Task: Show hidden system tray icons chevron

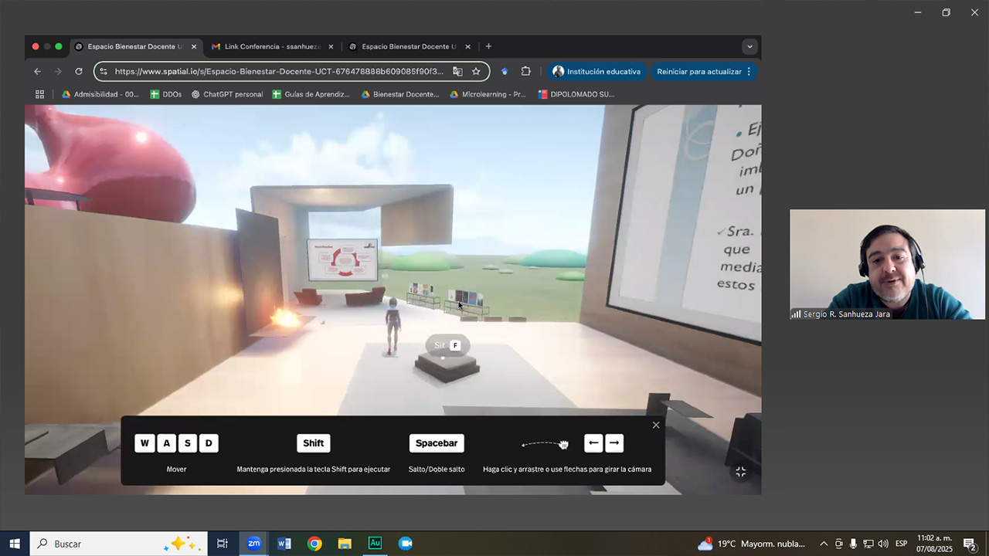Action: 824,544
